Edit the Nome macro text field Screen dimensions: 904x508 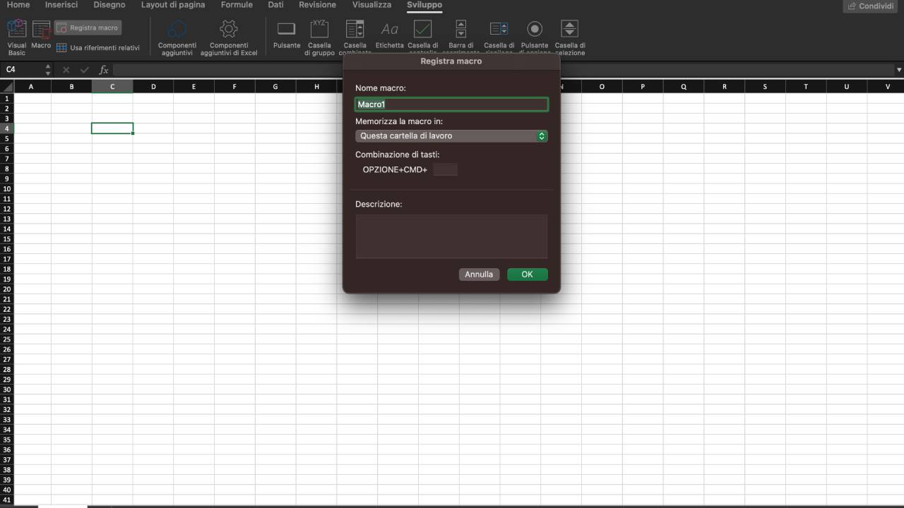tap(451, 104)
